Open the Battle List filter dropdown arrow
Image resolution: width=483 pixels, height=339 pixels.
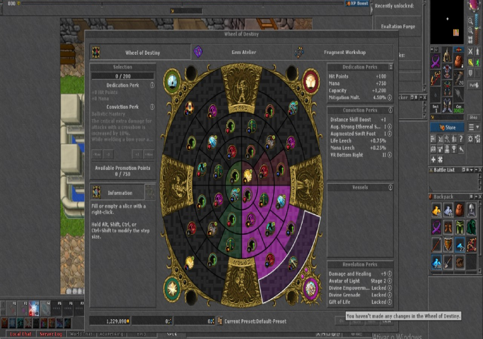tap(472, 170)
